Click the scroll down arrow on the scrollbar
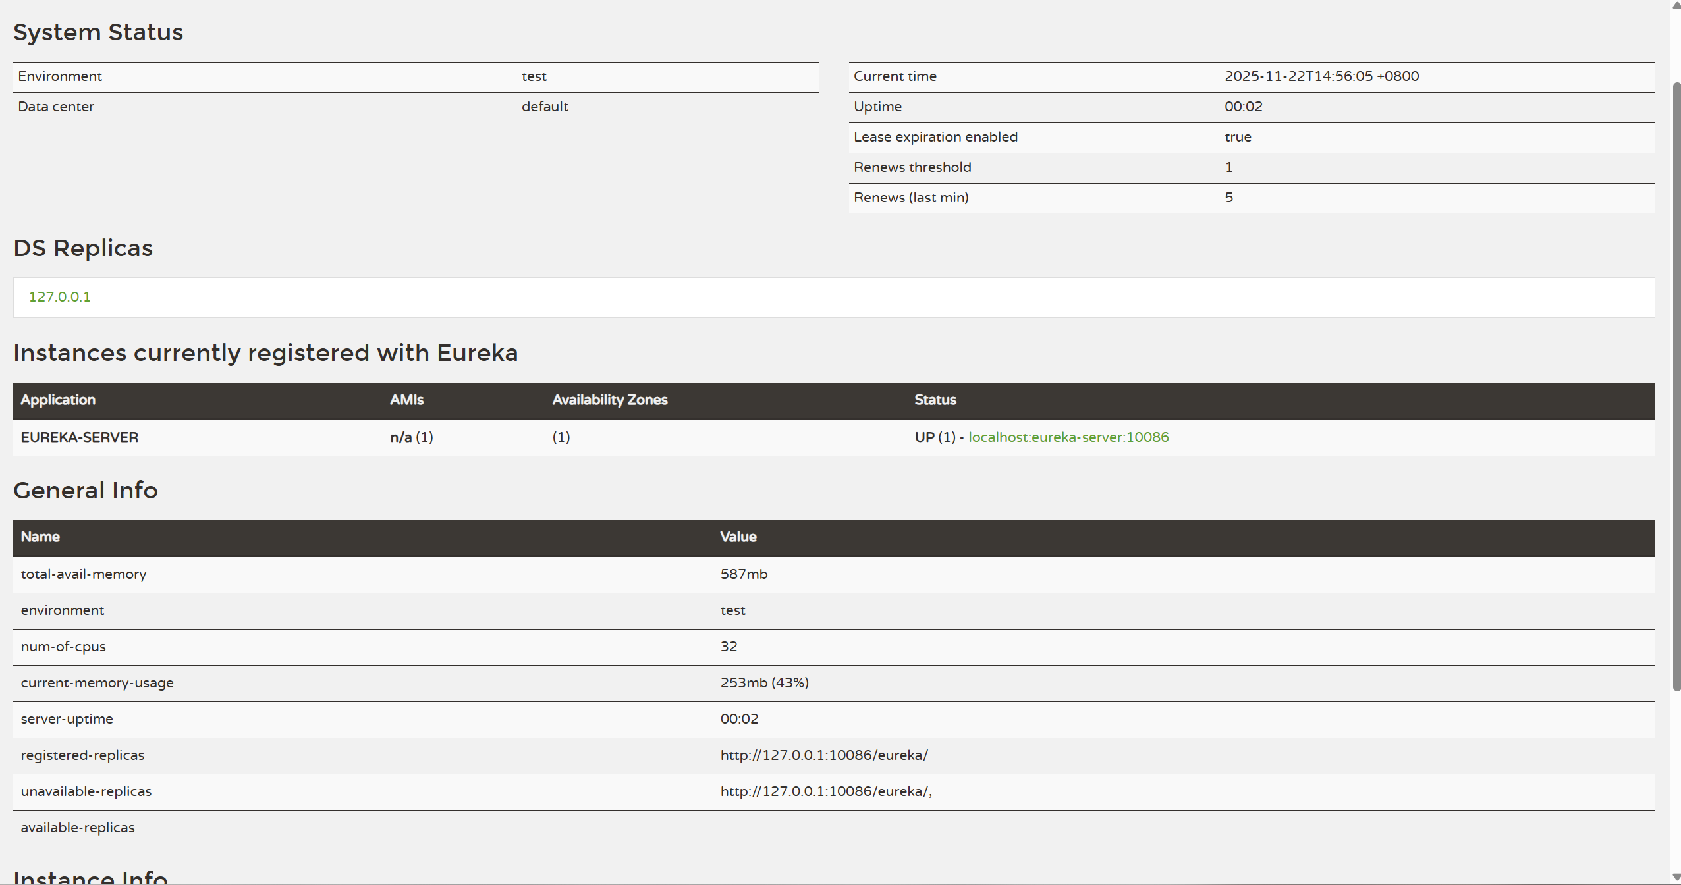 (1676, 878)
